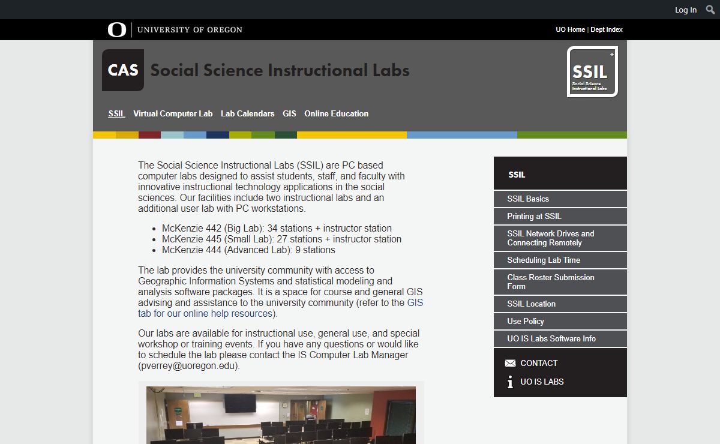Image resolution: width=720 pixels, height=444 pixels.
Task: Go to UO Home
Action: click(570, 29)
